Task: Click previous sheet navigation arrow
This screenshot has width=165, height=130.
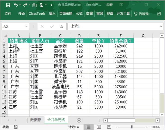Action: coord(8,120)
